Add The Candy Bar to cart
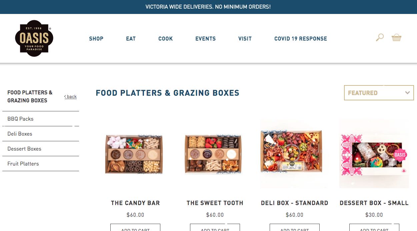The height and width of the screenshot is (231, 417). click(x=135, y=228)
